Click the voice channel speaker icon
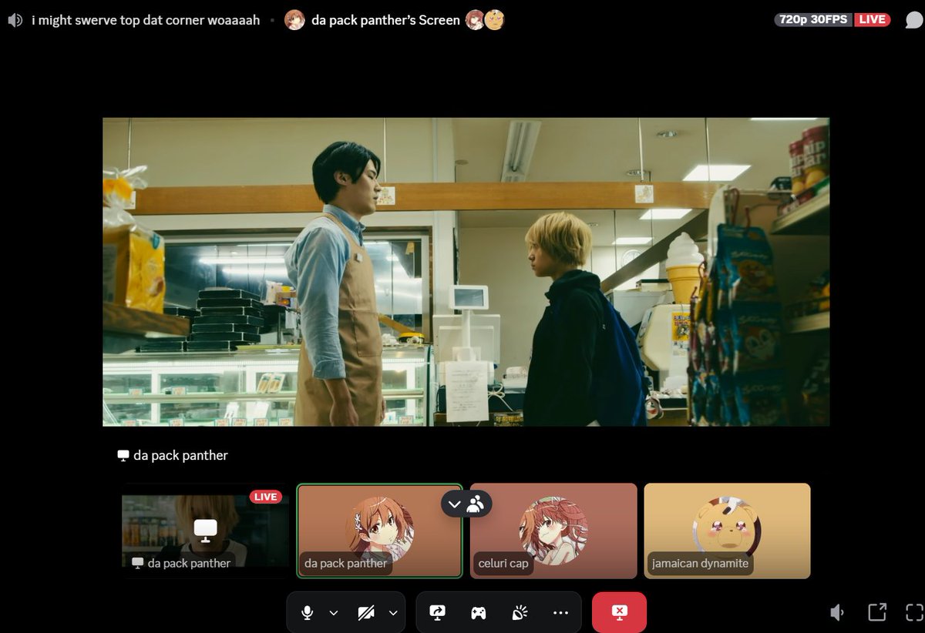The image size is (925, 633). point(15,20)
